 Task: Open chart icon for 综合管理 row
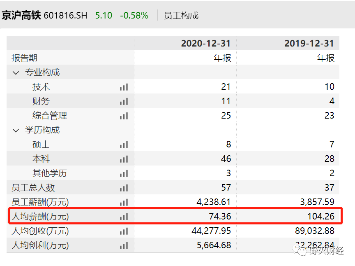(x=124, y=116)
